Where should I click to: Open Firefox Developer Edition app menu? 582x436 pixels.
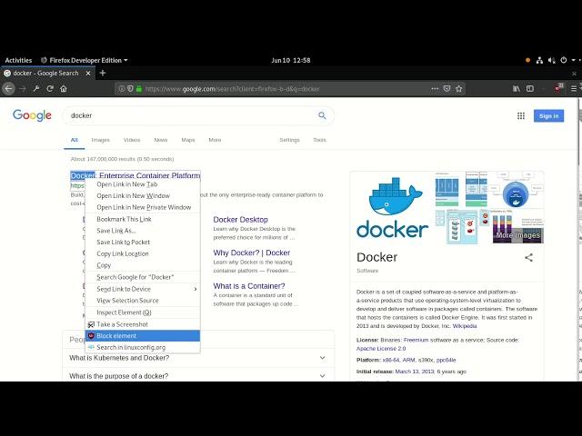coord(85,60)
